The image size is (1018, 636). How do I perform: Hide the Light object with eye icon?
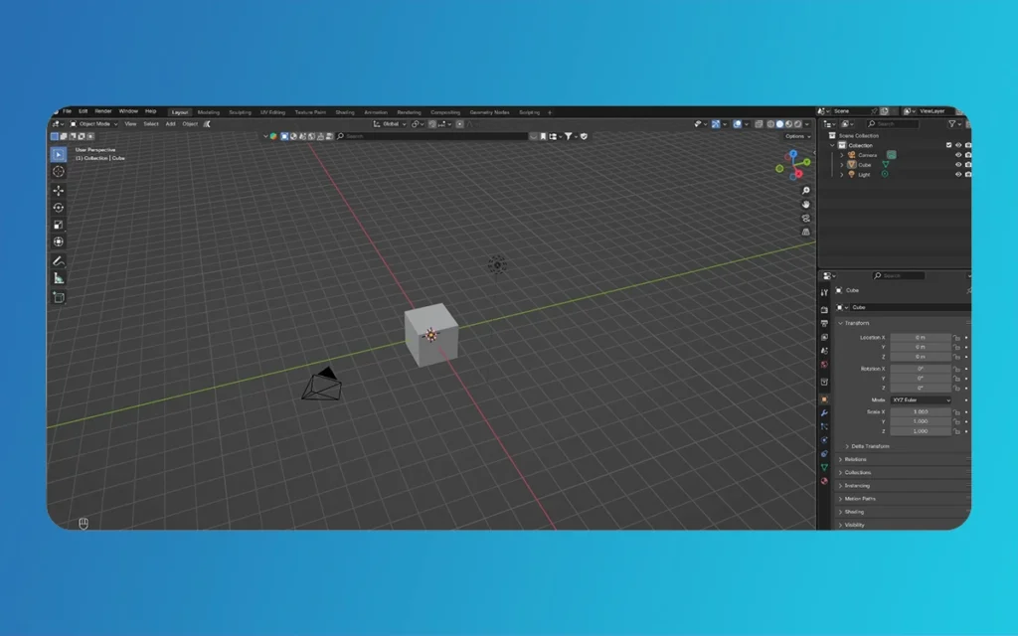pyautogui.click(x=958, y=175)
